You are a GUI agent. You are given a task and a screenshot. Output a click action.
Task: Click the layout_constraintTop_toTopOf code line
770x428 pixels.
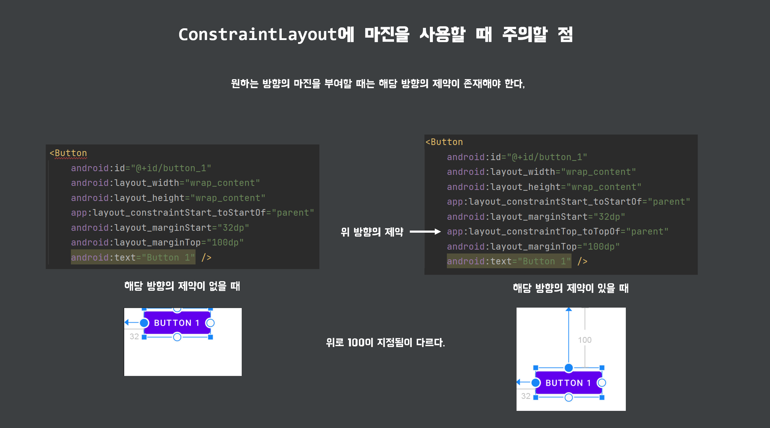pyautogui.click(x=557, y=231)
